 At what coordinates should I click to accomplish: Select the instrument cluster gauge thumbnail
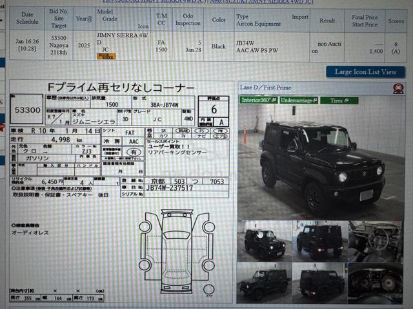(376, 283)
